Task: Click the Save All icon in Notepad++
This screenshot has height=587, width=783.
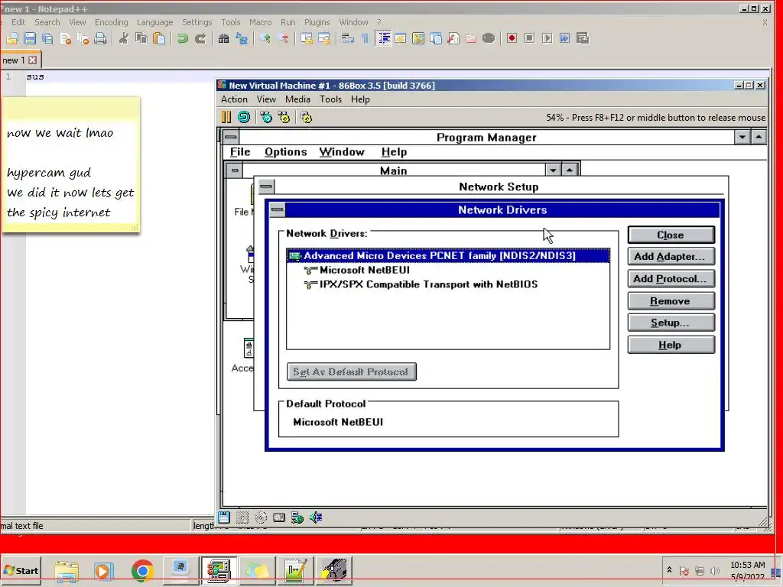Action: (x=47, y=38)
